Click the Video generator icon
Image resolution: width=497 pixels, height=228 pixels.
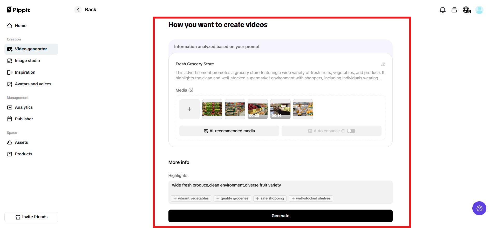tap(10, 49)
